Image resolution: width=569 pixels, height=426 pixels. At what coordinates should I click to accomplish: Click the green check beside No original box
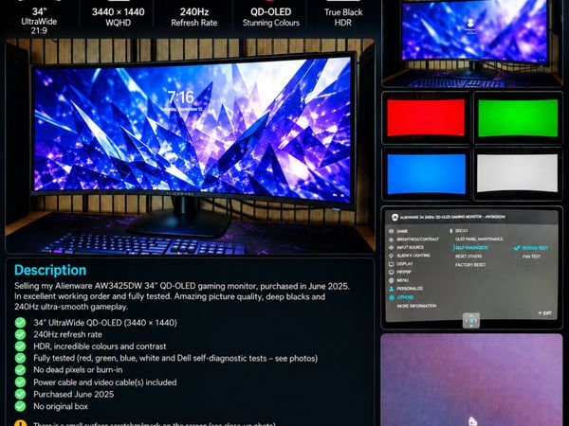(20, 406)
